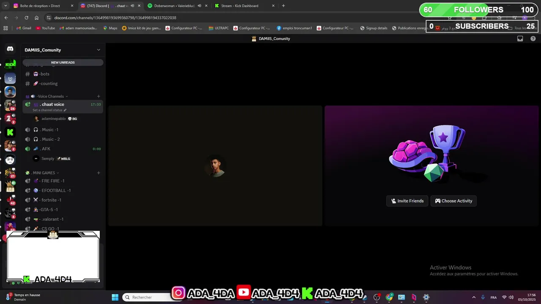
Task: Open Chrome tab search dropdown
Action: (5, 6)
